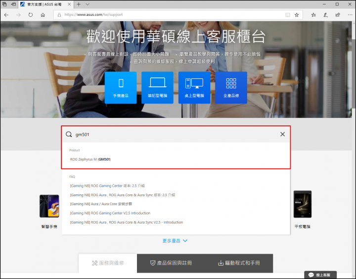Open new tab with plus icon
Image resolution: width=356 pixels, height=279 pixels.
[79, 4]
